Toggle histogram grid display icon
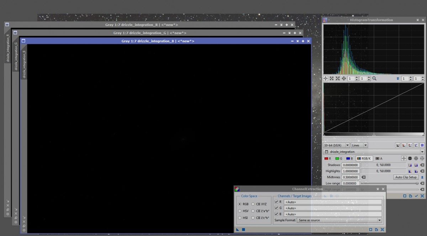 (x=422, y=145)
